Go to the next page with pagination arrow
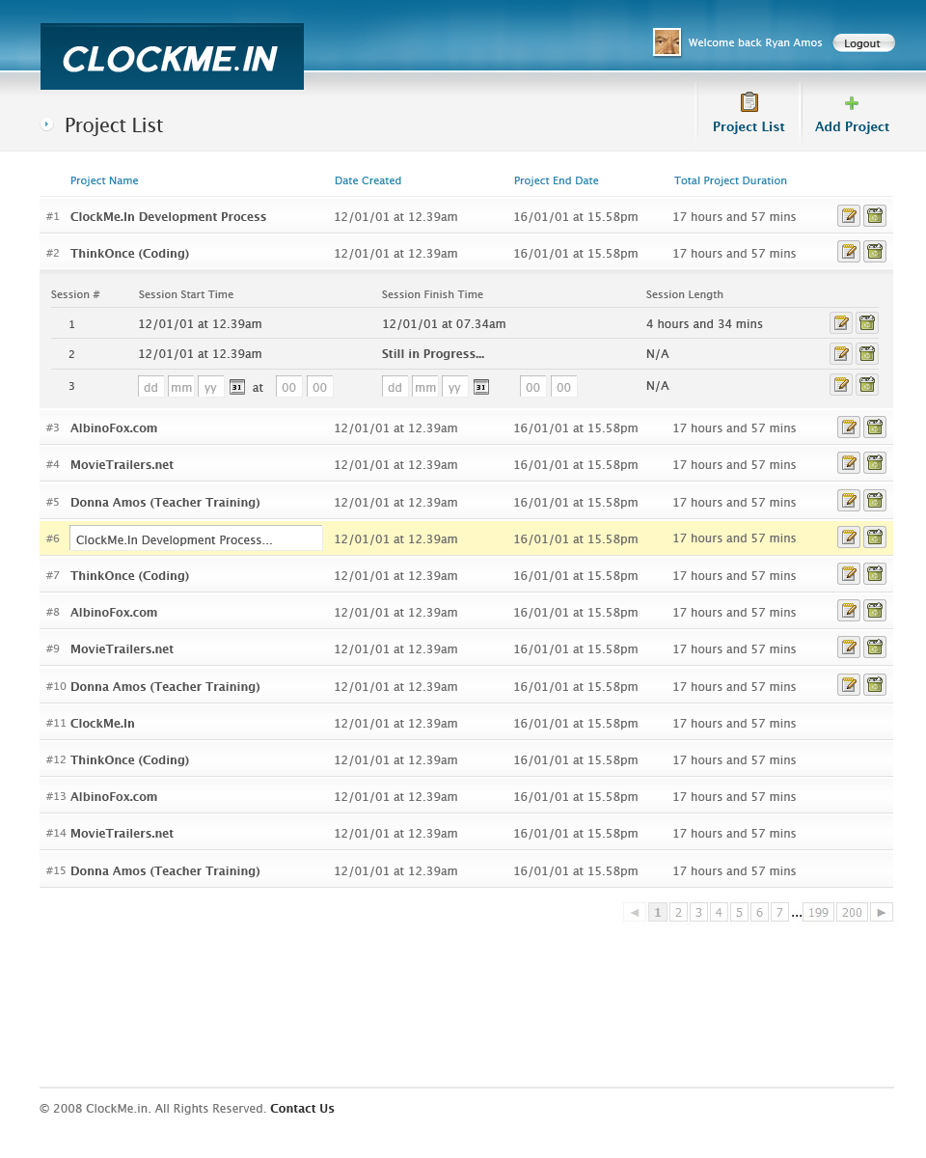 (x=882, y=912)
